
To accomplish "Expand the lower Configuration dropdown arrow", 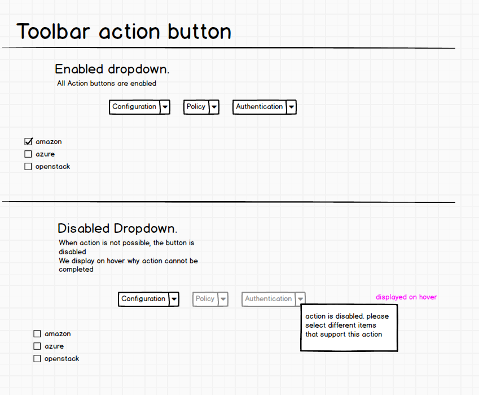I will tap(174, 299).
